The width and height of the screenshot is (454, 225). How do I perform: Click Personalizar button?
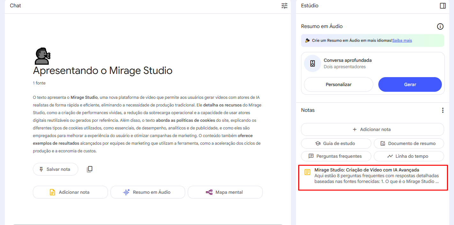coord(338,84)
